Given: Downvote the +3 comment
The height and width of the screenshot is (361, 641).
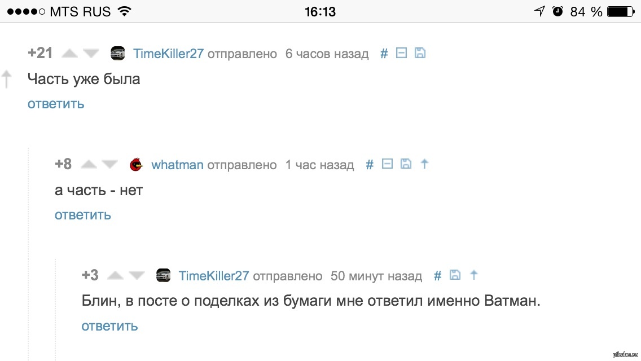Looking at the screenshot, I should click(x=137, y=276).
